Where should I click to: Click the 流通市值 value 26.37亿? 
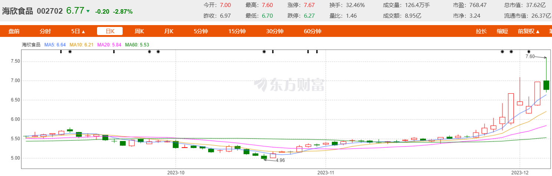click(x=541, y=15)
